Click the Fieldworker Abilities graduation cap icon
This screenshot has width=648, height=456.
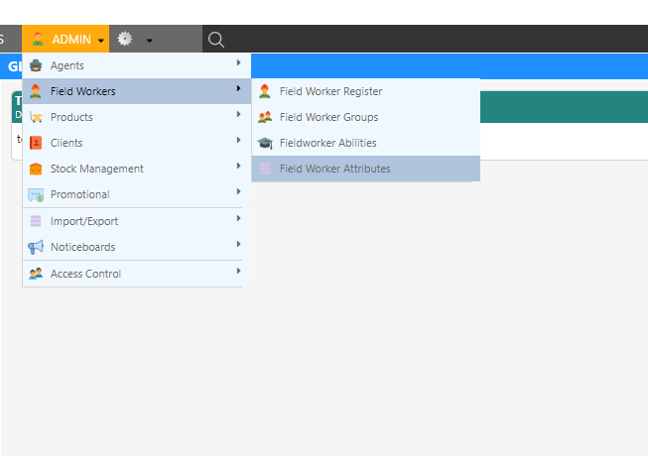[x=265, y=143]
